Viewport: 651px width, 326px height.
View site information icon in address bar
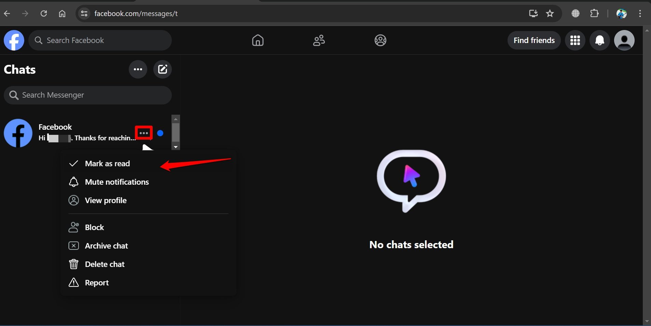(84, 14)
